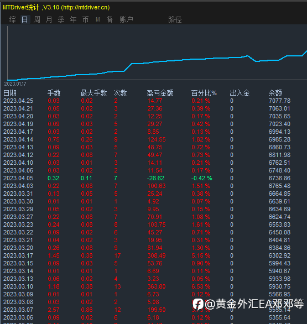This screenshot has height=324, width=307.
Task: Click the balance curve chart
Action: tap(157, 53)
